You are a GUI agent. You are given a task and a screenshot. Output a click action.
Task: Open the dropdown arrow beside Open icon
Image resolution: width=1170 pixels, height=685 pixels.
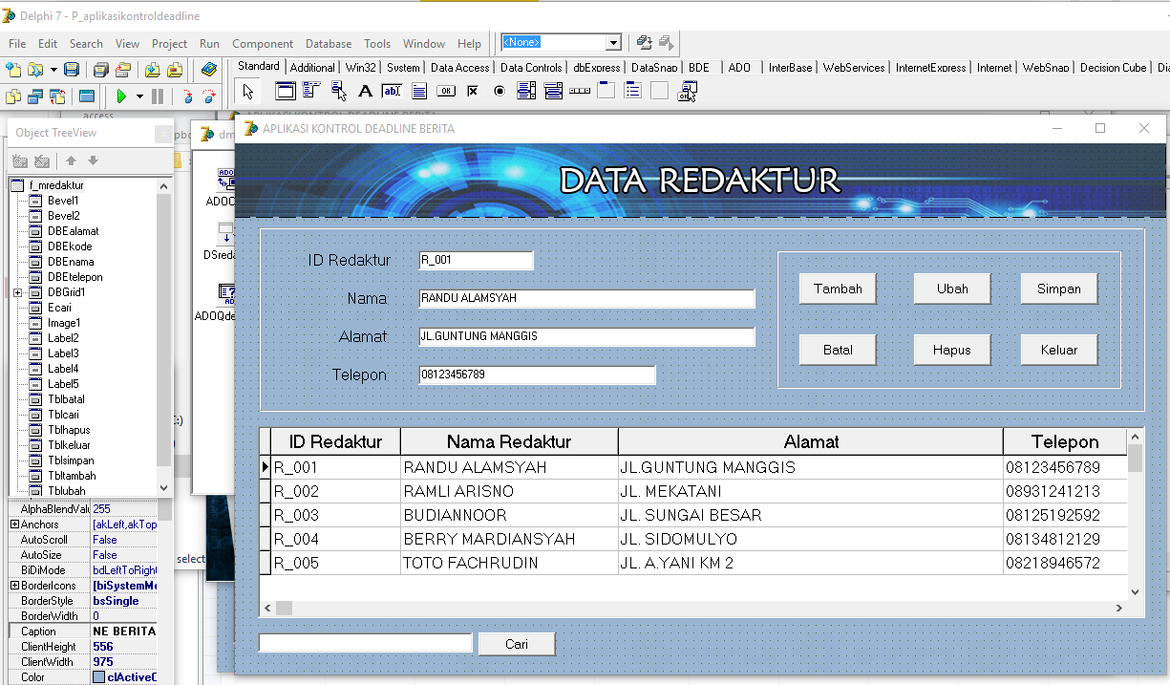[x=53, y=70]
